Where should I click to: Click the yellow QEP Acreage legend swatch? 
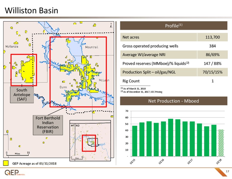tap(6, 163)
